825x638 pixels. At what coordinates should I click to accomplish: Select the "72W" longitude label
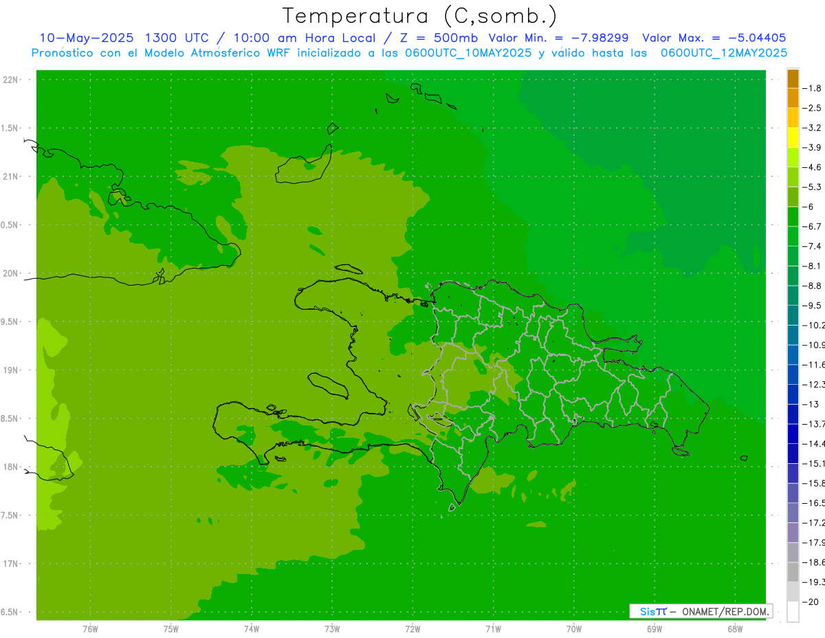pyautogui.click(x=412, y=628)
